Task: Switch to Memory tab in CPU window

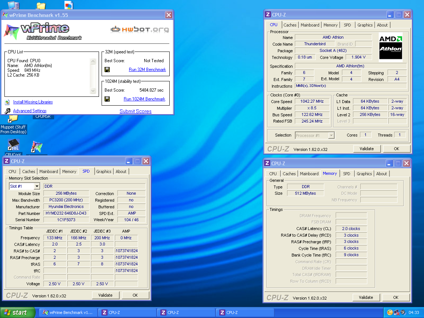Action: pyautogui.click(x=331, y=25)
